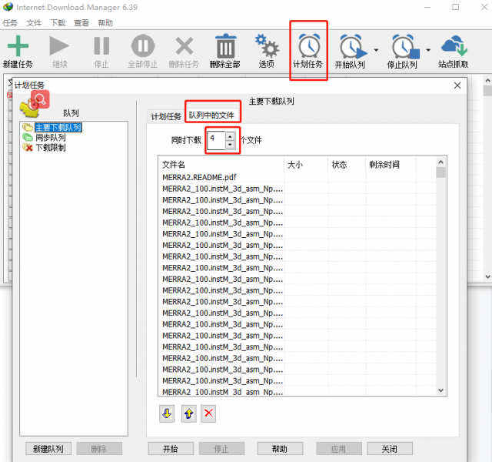Screen dimensions: 492x462
Task: Open the 下载 menu
Action: click(x=58, y=23)
